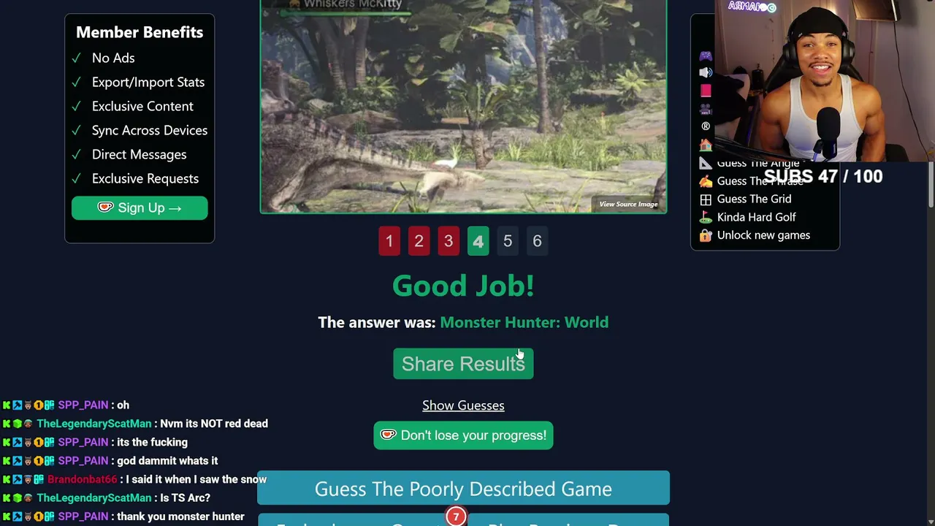935x526 pixels.
Task: Select guess number 3 tab
Action: (x=449, y=241)
